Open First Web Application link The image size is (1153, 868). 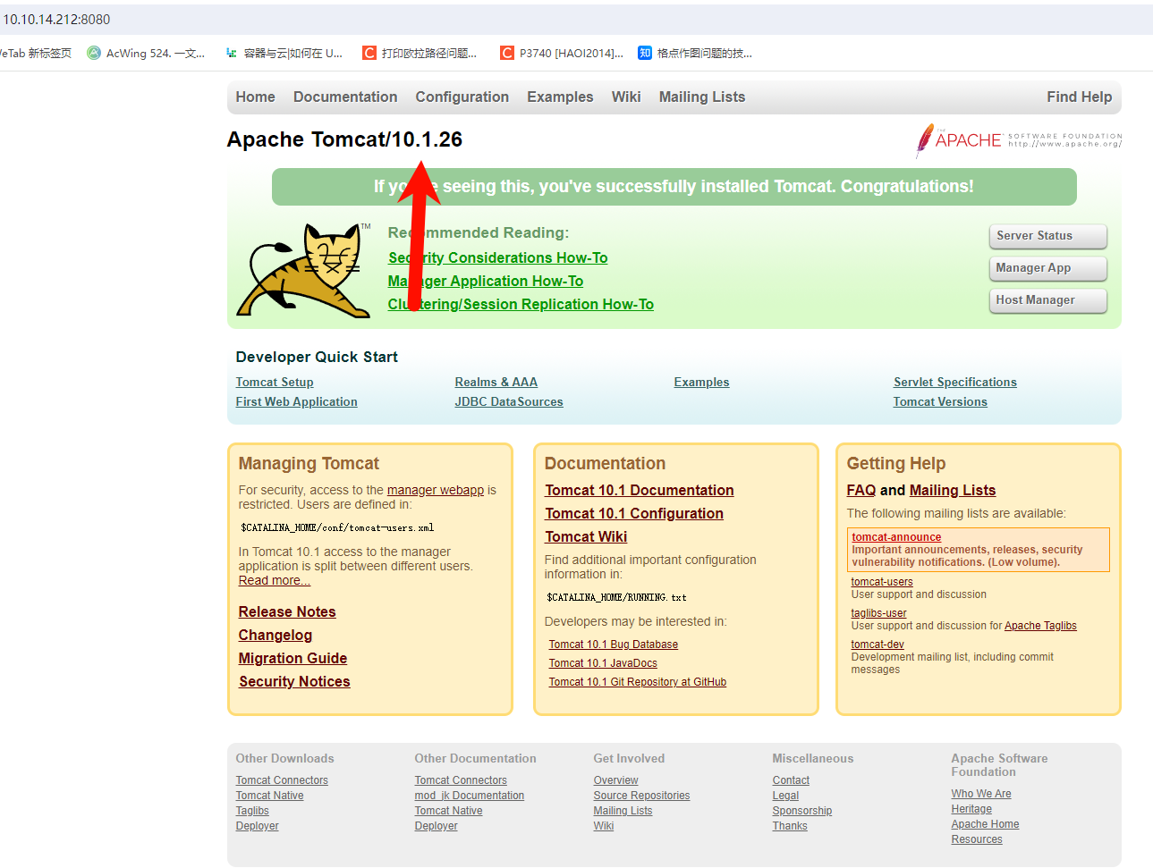(x=296, y=401)
